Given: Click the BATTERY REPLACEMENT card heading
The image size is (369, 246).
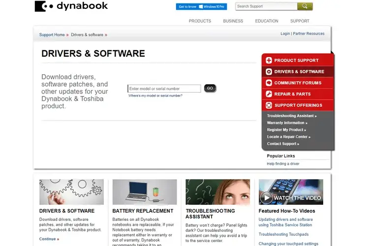Looking at the screenshot, I should coord(143,211).
